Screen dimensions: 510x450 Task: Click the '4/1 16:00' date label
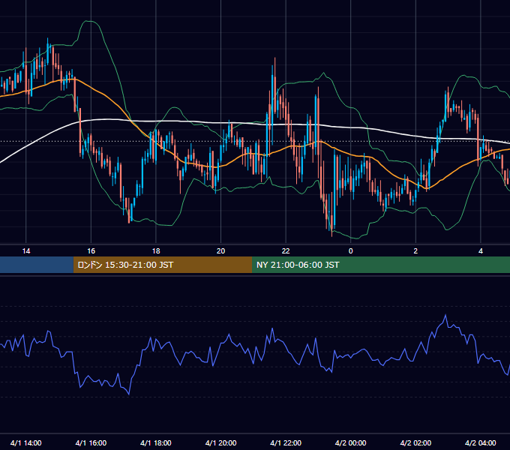point(91,442)
